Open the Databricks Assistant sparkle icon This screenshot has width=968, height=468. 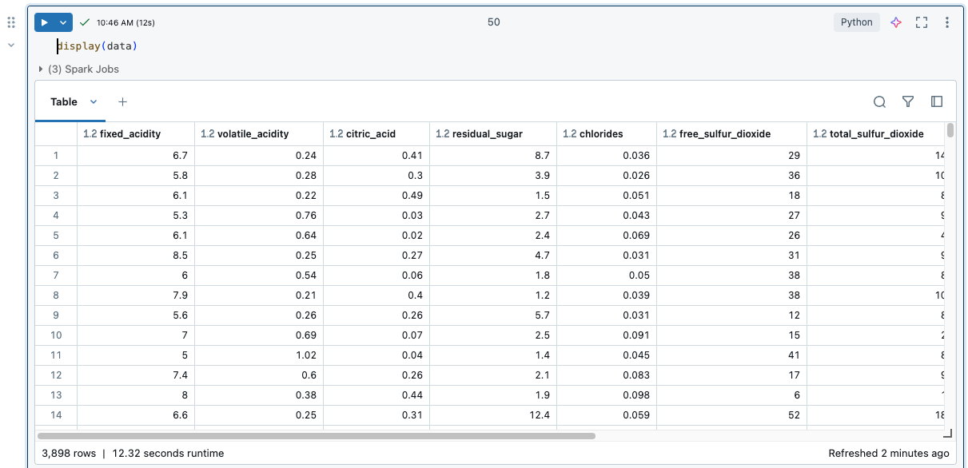(x=895, y=22)
